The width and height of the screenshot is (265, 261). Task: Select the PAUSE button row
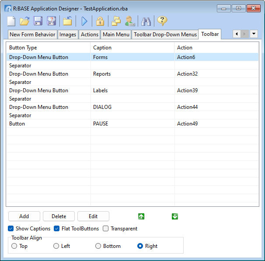[x=132, y=124]
